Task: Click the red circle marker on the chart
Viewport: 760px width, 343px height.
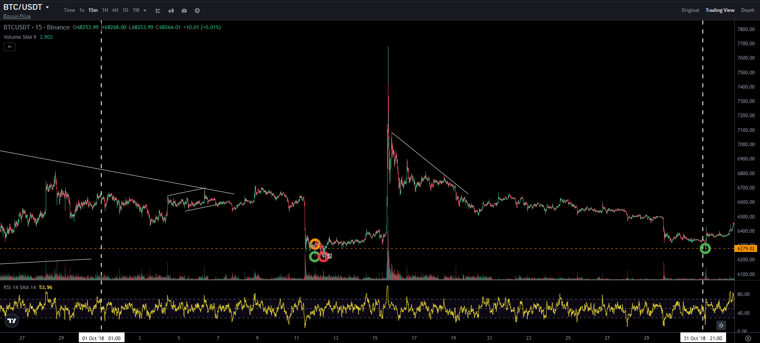Action: click(x=323, y=257)
